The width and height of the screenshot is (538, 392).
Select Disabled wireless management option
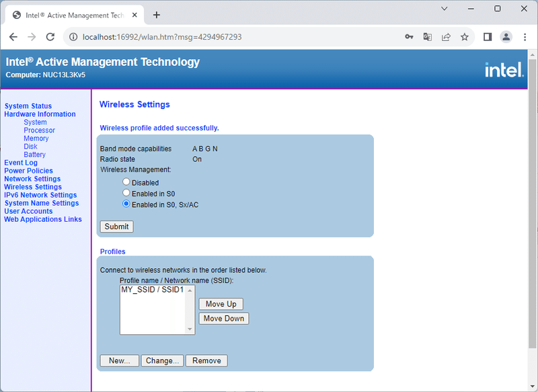126,182
